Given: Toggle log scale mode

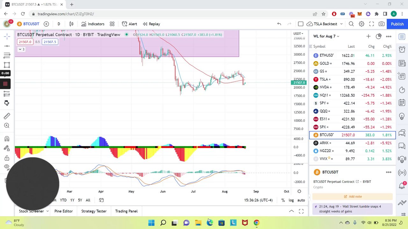Looking at the screenshot, I should tap(291, 200).
